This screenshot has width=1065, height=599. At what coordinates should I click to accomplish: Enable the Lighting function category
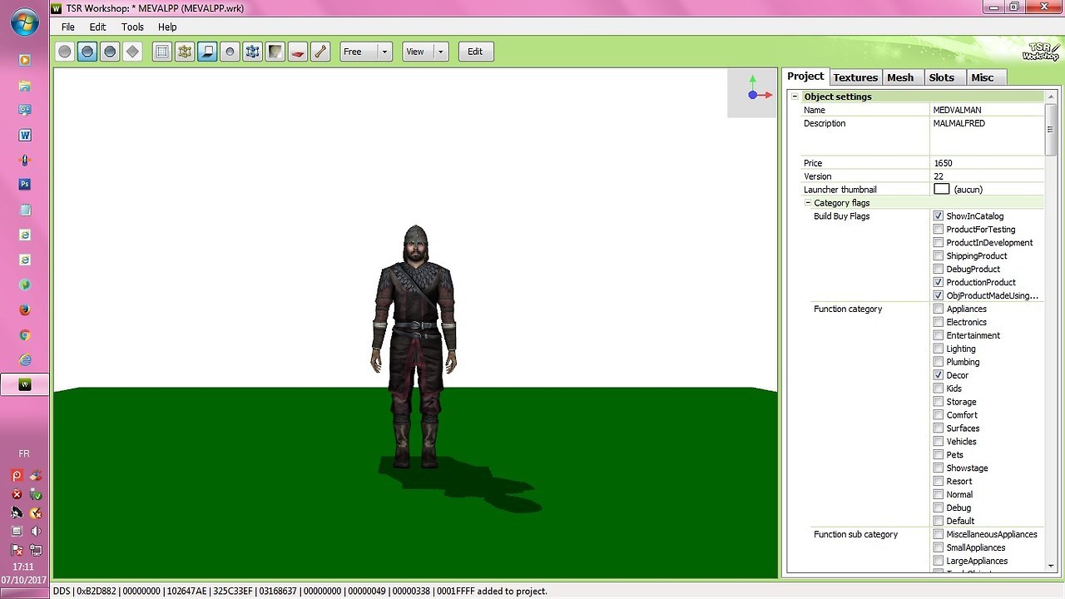pos(939,349)
